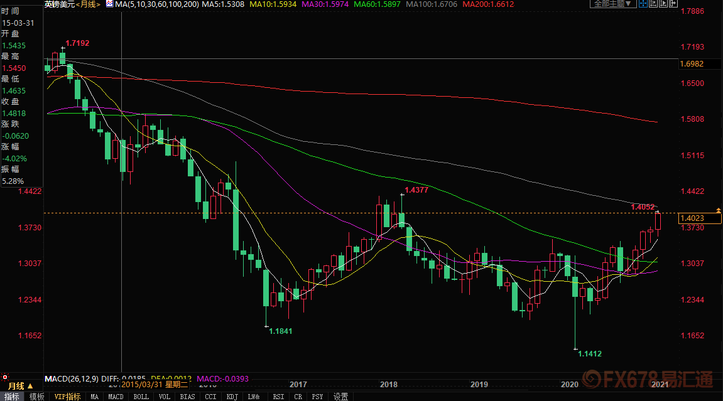Click the 1.5808 right axis price
This screenshot has width=723, height=401.
coord(693,119)
